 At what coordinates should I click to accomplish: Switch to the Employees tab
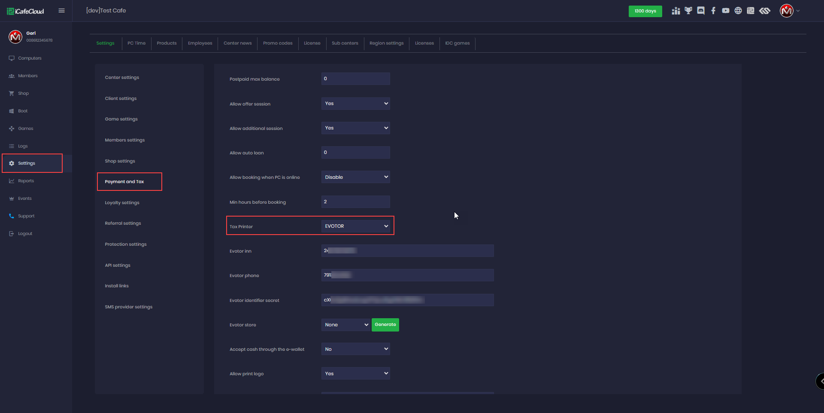200,43
